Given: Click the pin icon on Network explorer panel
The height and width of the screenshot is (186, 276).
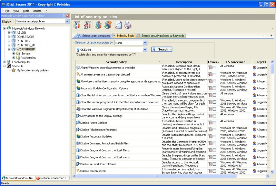Looking at the screenshot, I should pyautogui.click(x=64, y=15).
